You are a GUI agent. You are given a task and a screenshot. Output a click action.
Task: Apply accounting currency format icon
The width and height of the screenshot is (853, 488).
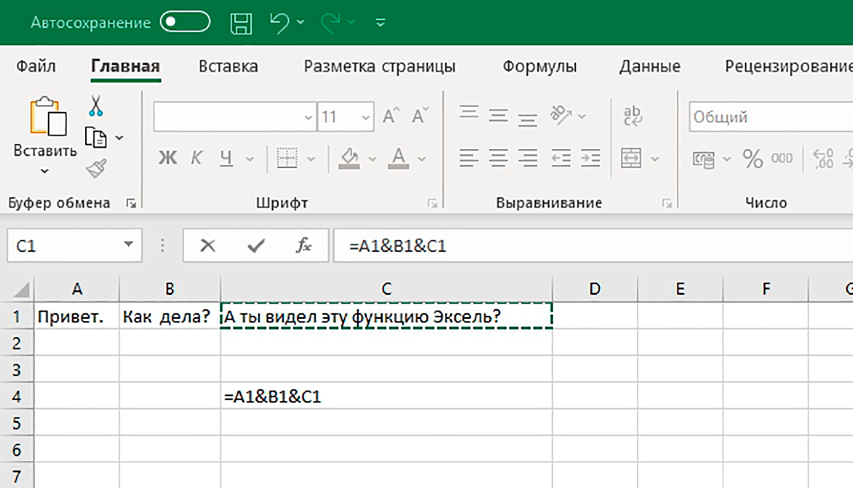[x=704, y=160]
